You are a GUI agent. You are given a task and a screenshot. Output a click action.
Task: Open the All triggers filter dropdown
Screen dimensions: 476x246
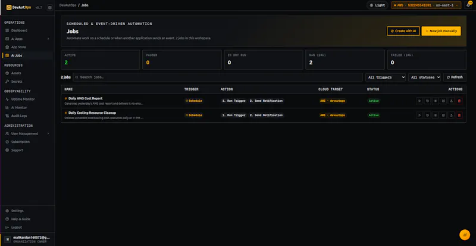click(x=385, y=77)
